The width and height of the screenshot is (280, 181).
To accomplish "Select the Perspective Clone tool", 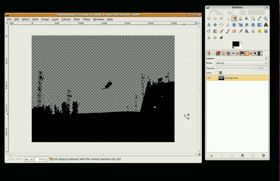I will click(x=266, y=31).
